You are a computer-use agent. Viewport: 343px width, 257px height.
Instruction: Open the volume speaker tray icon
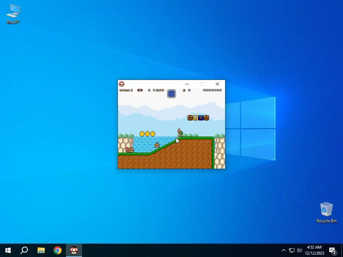299,250
